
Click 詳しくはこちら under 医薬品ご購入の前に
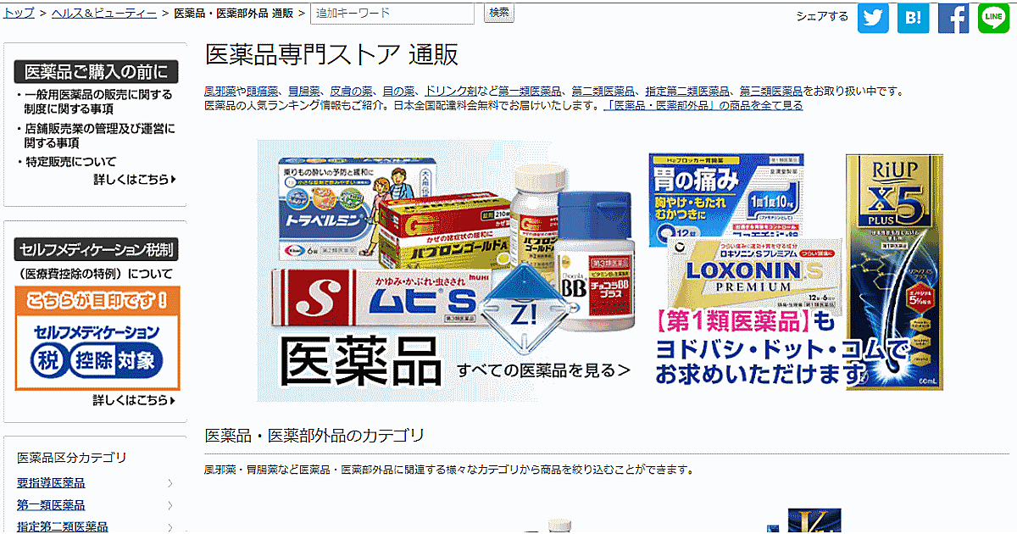point(135,180)
